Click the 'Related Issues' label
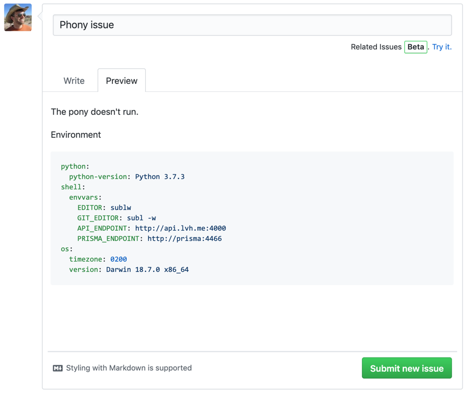467x393 pixels. (376, 47)
